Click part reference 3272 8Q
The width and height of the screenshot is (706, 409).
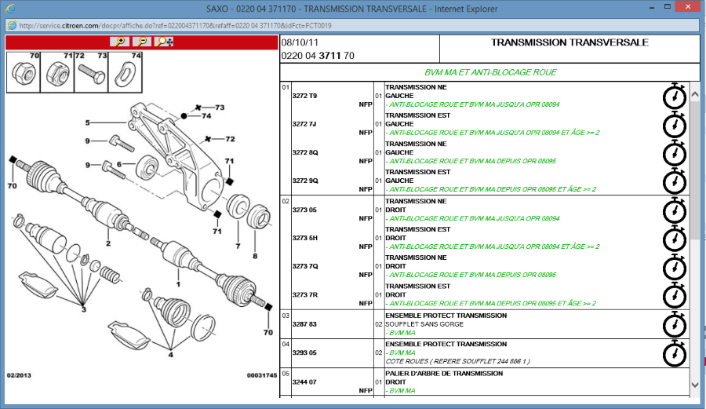tap(305, 153)
